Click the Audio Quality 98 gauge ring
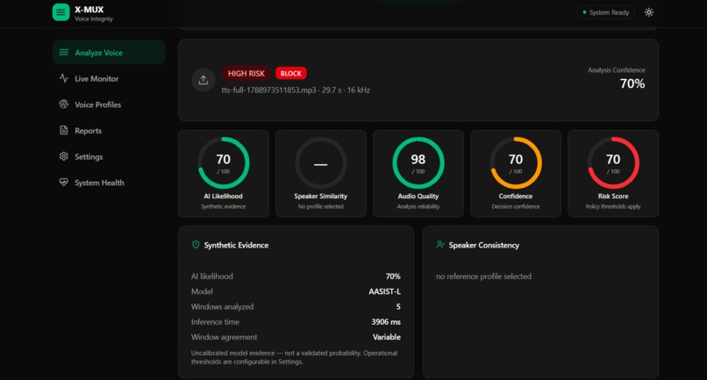Viewport: 707px width, 380px height. click(418, 163)
